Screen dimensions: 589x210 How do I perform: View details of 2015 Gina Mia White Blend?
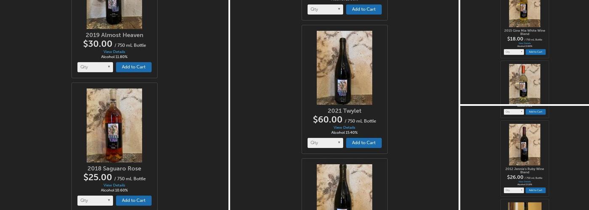(525, 43)
